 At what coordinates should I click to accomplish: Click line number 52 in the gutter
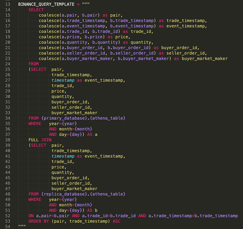(x=8, y=216)
